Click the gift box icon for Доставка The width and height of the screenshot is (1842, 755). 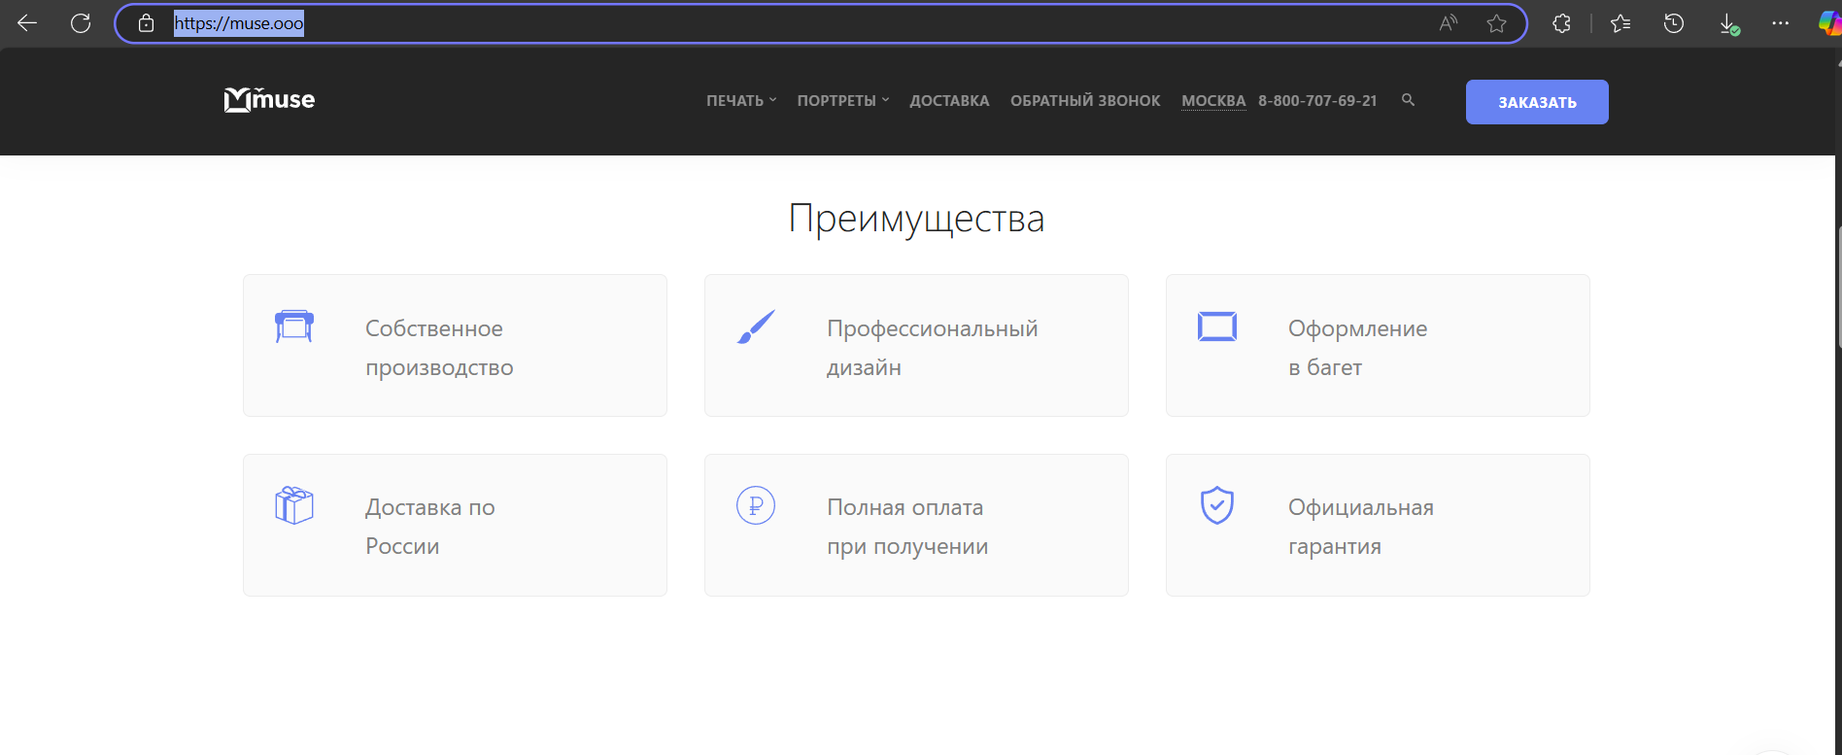294,505
